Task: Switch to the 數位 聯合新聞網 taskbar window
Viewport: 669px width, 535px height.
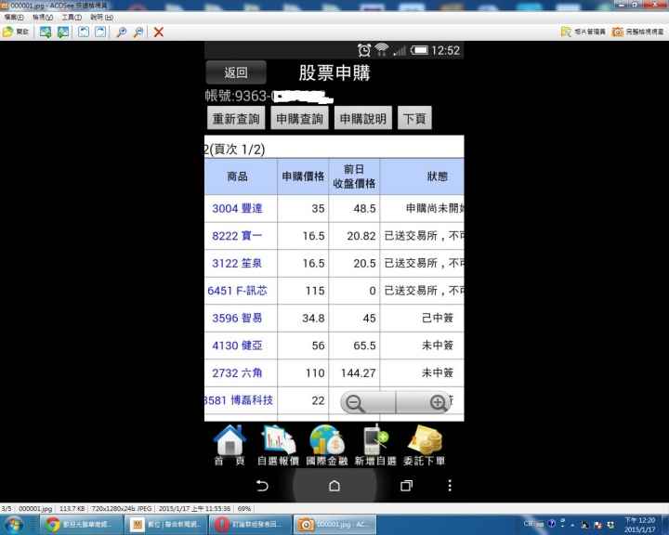Action: coord(166,525)
